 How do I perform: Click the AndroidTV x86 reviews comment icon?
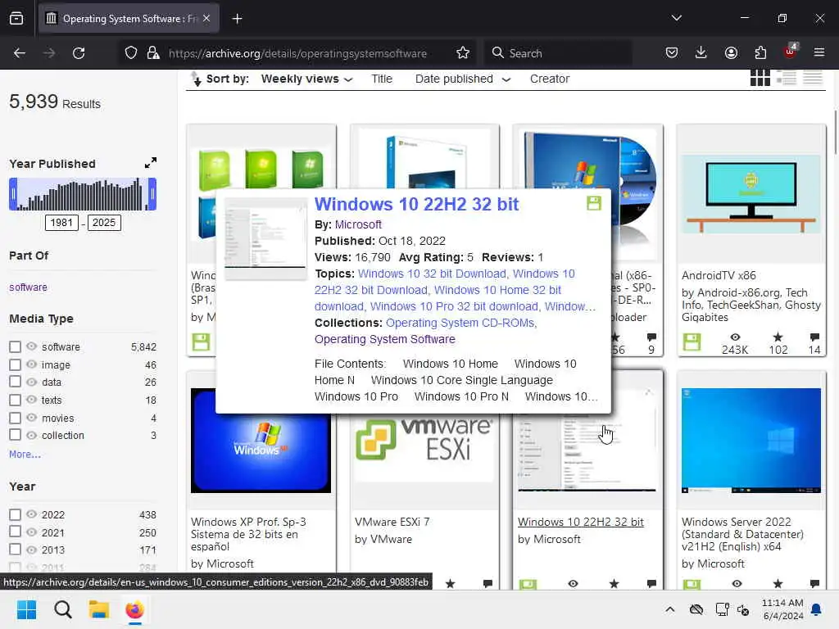(814, 337)
